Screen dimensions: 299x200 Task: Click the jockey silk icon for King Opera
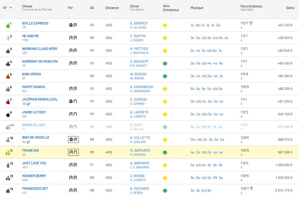[x=8, y=76]
